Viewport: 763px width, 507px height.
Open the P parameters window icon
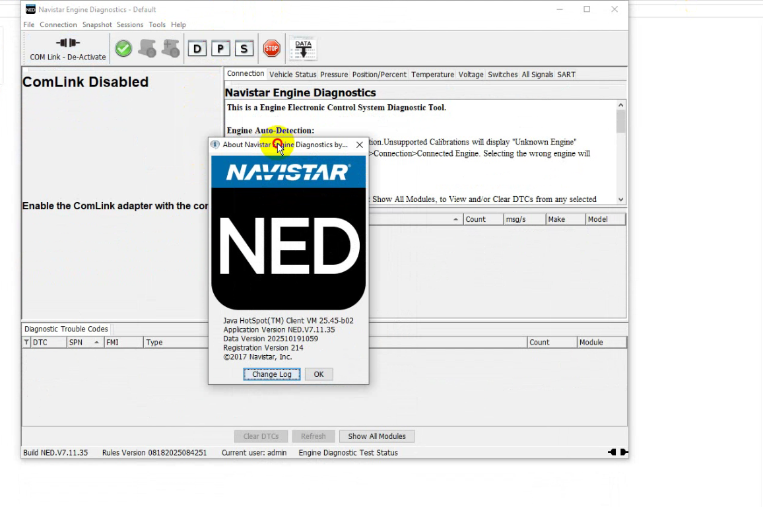pyautogui.click(x=220, y=48)
